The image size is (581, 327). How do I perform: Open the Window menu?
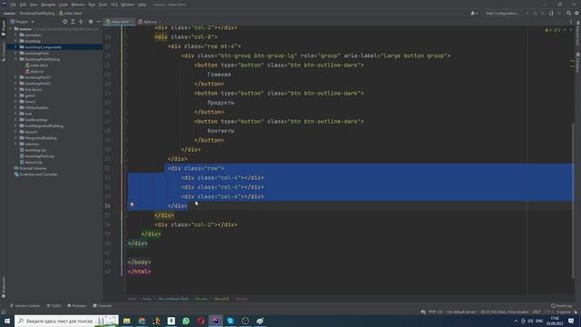pos(128,5)
